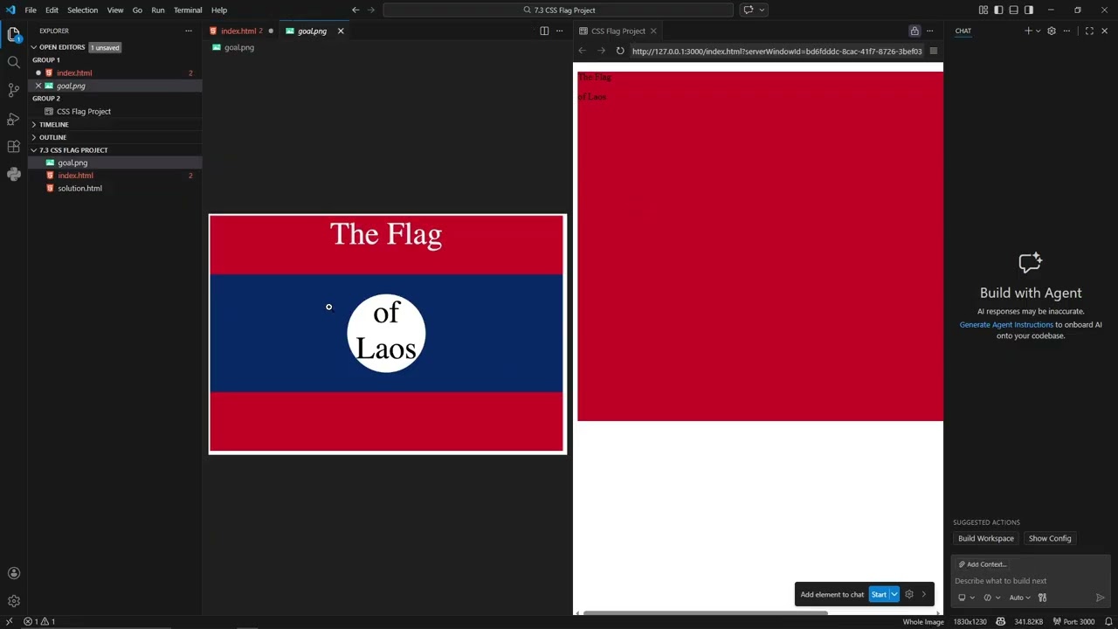Open the Accounts menu icon
This screenshot has width=1118, height=629.
coord(13,573)
